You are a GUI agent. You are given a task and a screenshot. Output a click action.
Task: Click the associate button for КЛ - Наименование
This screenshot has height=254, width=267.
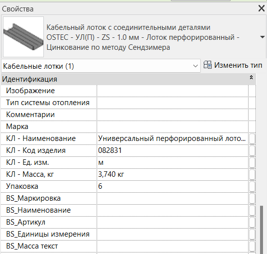[252, 139]
